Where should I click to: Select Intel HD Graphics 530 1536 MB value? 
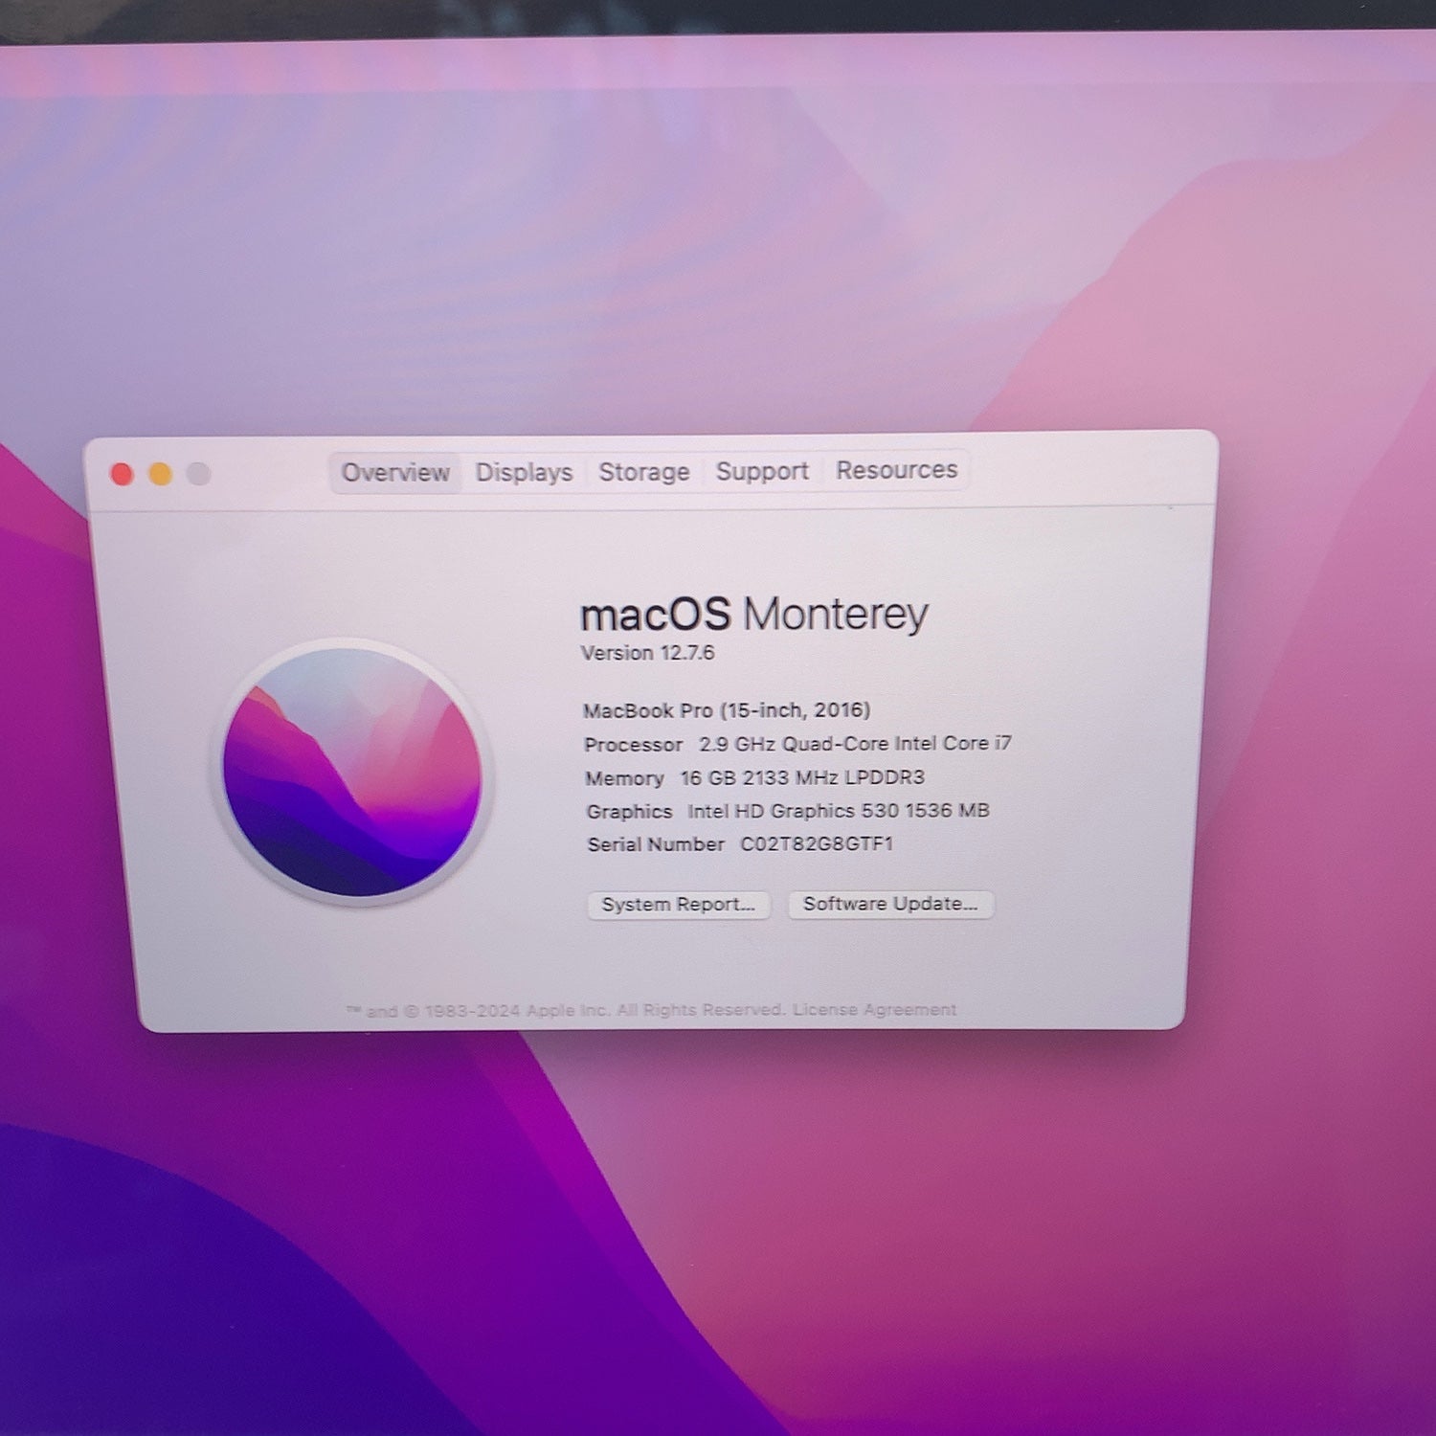click(x=839, y=811)
